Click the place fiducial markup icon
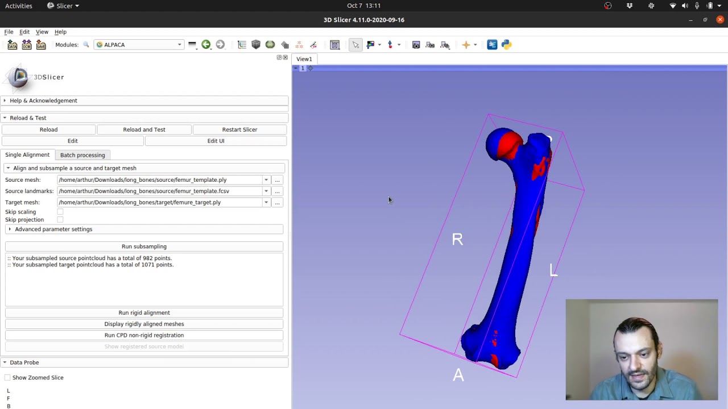728x409 pixels. (390, 44)
